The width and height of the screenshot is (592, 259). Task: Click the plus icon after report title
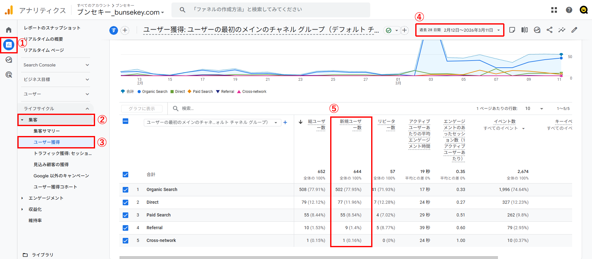tap(404, 30)
